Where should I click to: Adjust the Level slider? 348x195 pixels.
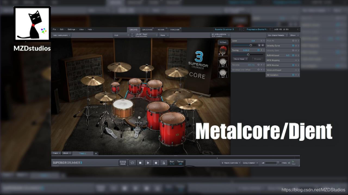pos(244,45)
